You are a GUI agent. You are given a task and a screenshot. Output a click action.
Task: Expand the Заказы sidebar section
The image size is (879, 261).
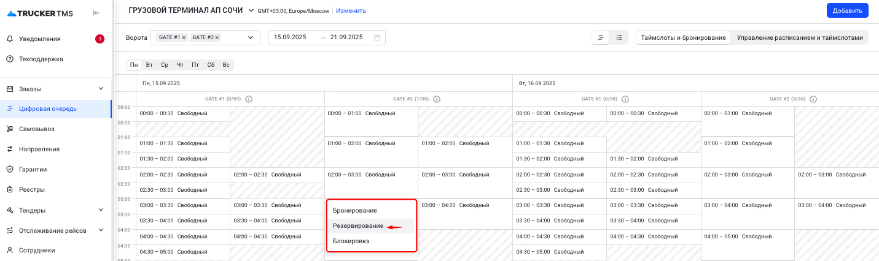[101, 89]
